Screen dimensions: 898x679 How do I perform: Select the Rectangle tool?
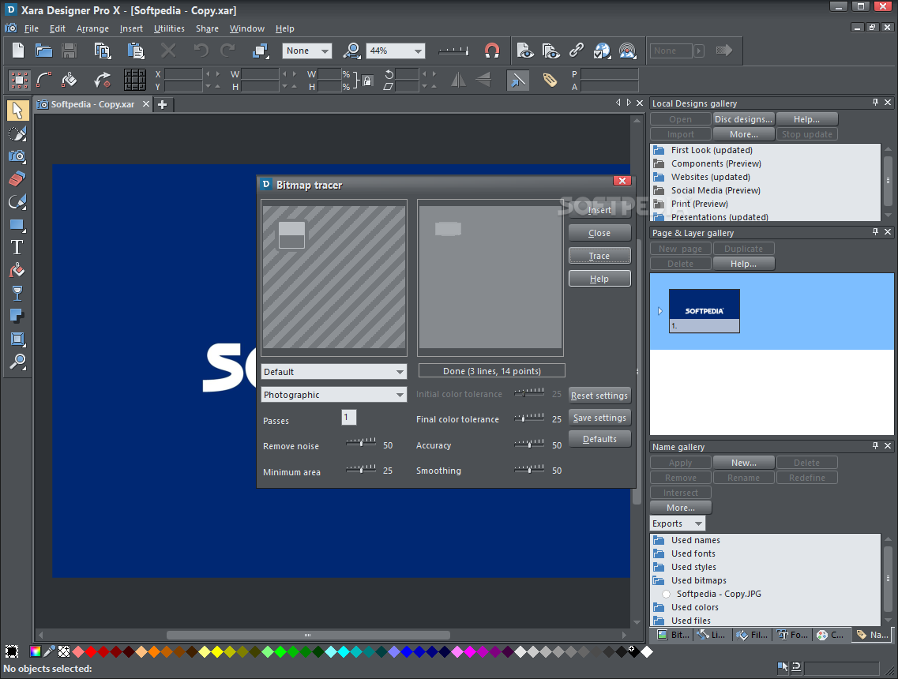coord(17,224)
